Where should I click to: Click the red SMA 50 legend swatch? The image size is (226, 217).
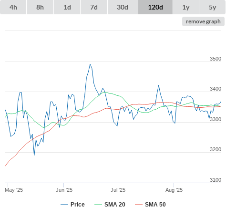[x=139, y=205]
